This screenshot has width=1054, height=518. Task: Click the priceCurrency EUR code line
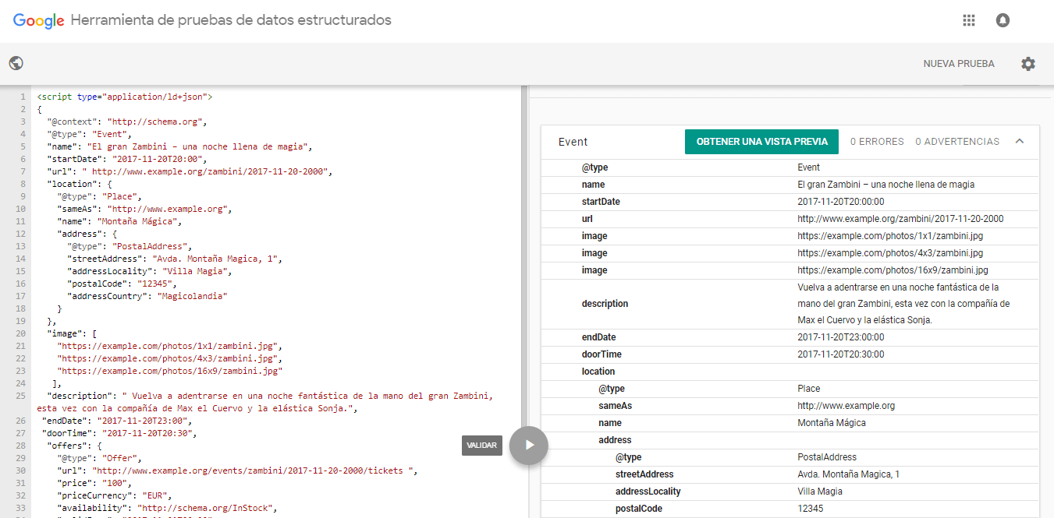pyautogui.click(x=115, y=495)
